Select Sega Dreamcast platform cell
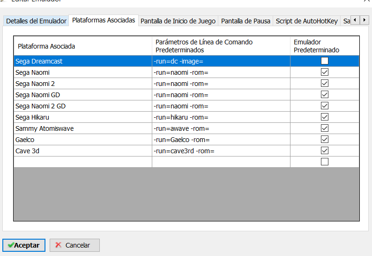The height and width of the screenshot is (256, 372). (83, 61)
